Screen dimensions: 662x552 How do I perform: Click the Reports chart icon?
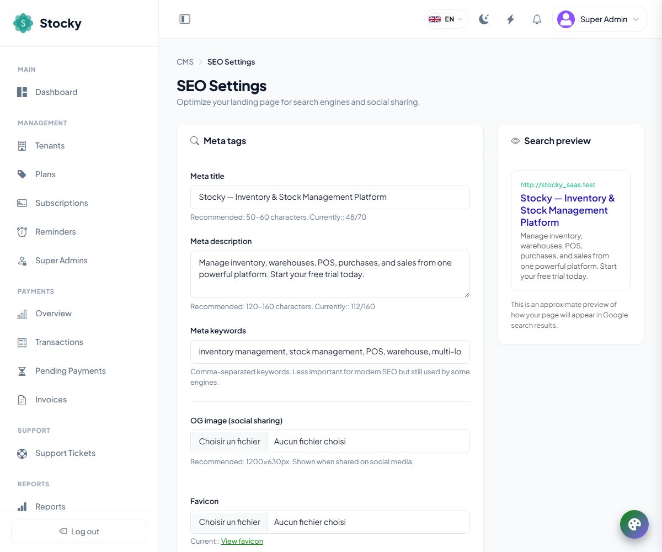point(22,507)
